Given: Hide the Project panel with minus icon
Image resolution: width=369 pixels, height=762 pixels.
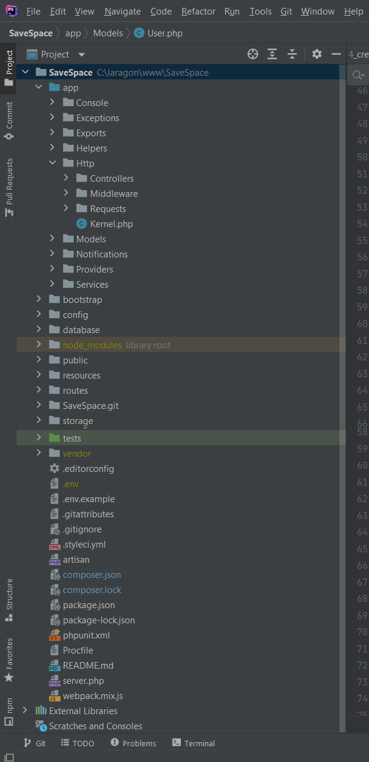Looking at the screenshot, I should 336,55.
